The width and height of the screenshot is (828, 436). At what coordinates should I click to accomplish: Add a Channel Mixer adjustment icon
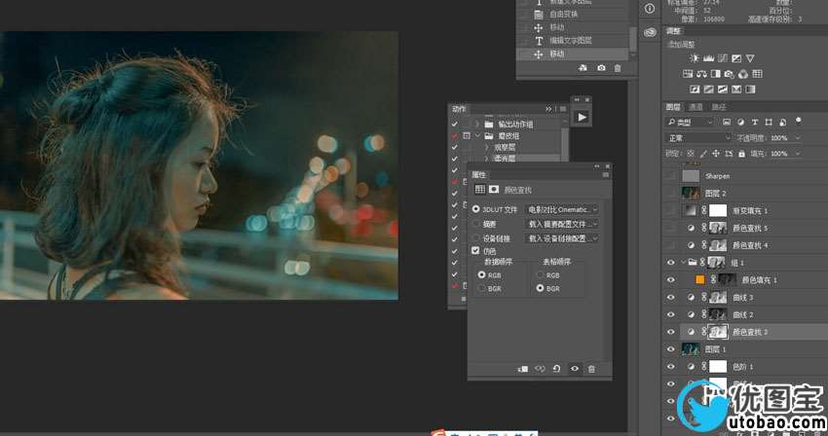(743, 74)
